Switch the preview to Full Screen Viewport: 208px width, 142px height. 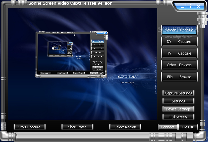[178, 117]
